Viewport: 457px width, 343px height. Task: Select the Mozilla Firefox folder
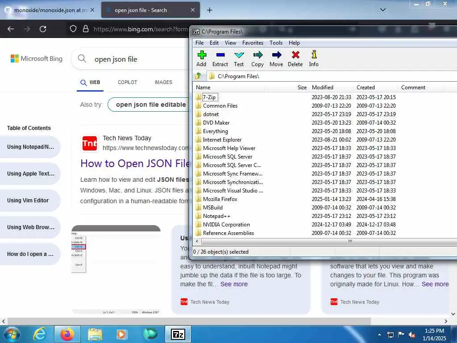(220, 199)
